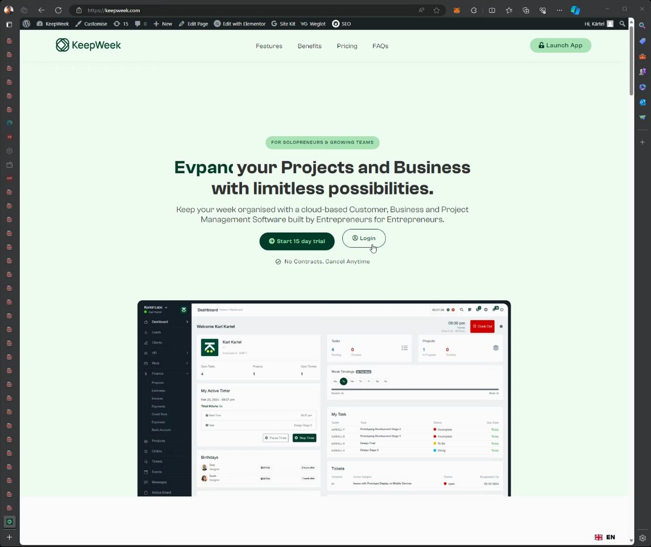
Task: Add a sidebar app with plus icon
Action: 642,142
